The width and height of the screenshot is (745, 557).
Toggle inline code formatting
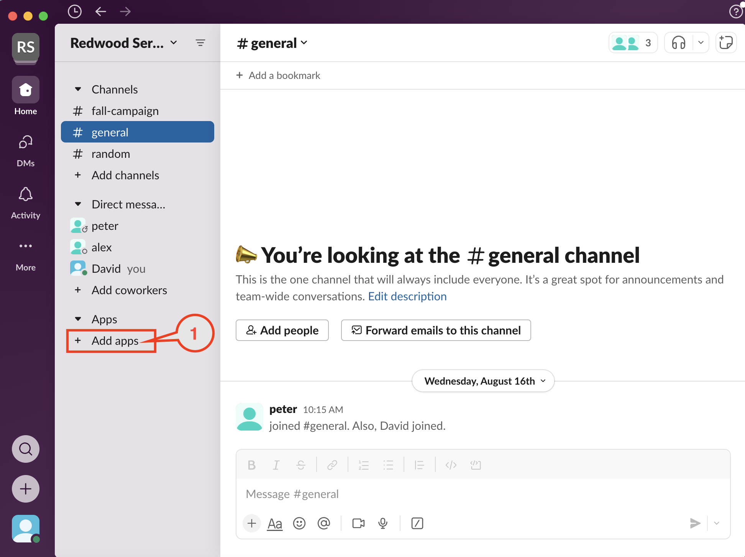point(451,465)
